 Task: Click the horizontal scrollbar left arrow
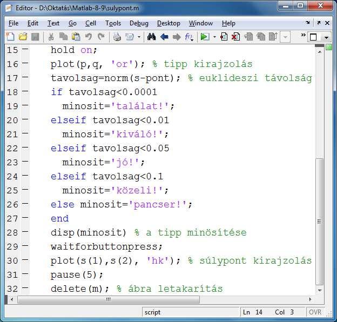coord(12,299)
